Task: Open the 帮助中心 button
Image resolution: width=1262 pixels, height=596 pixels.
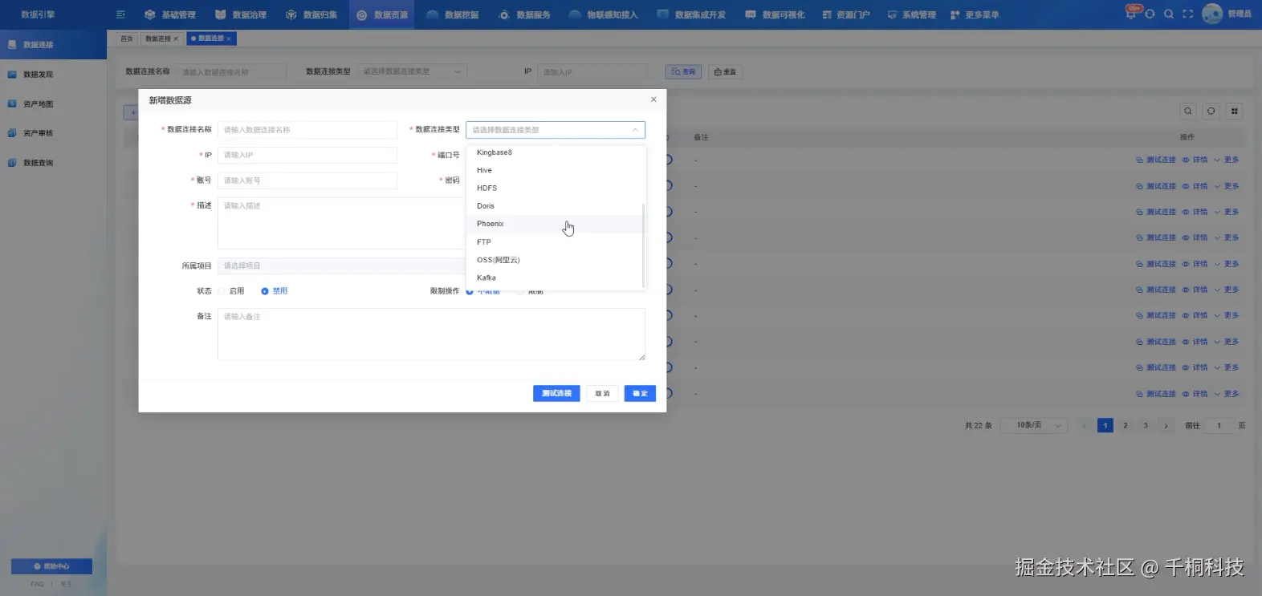Action: tap(51, 566)
